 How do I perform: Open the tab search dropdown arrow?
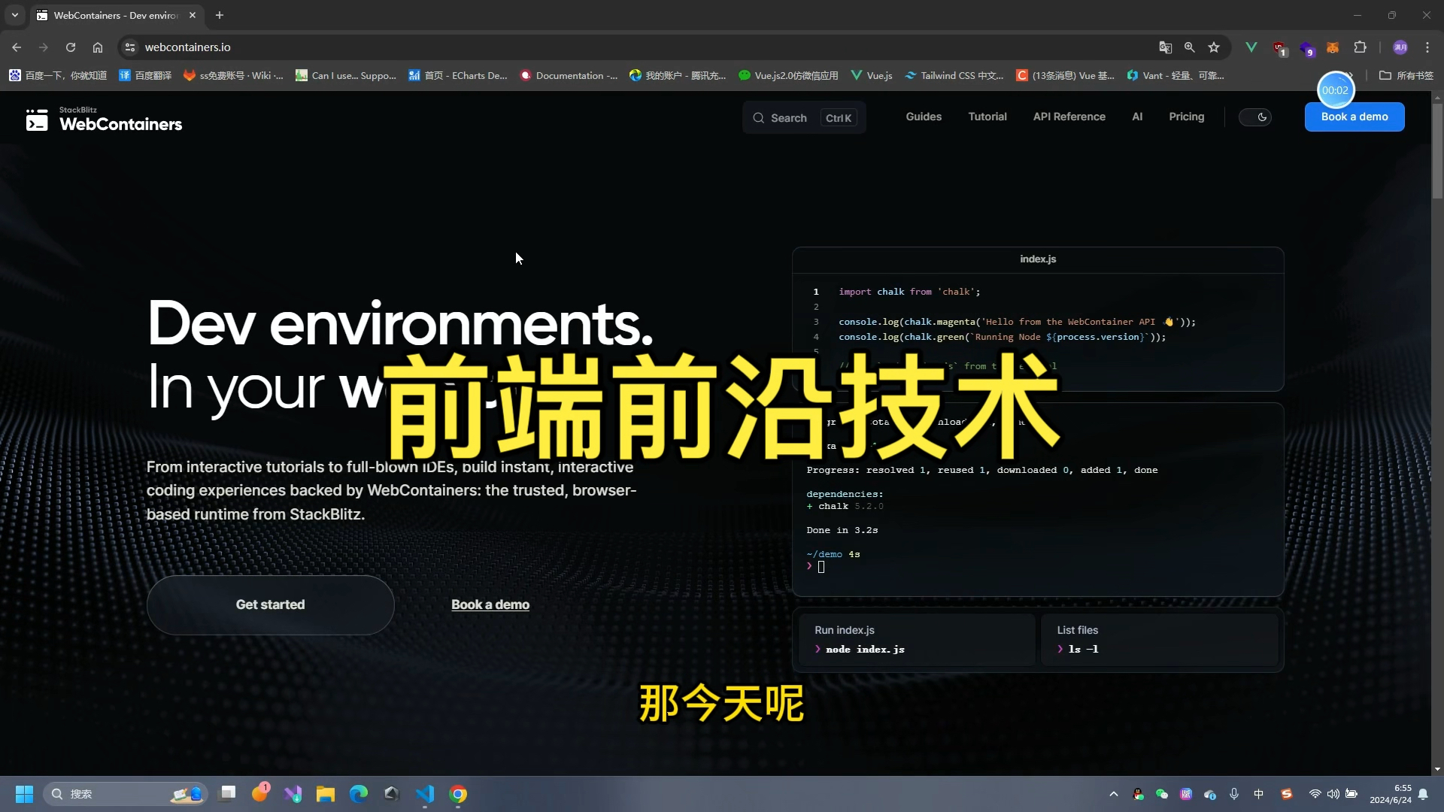coord(14,15)
